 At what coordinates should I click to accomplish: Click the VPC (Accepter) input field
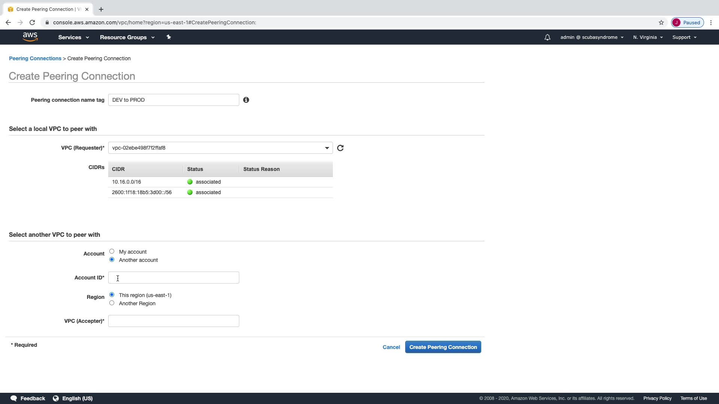click(173, 321)
